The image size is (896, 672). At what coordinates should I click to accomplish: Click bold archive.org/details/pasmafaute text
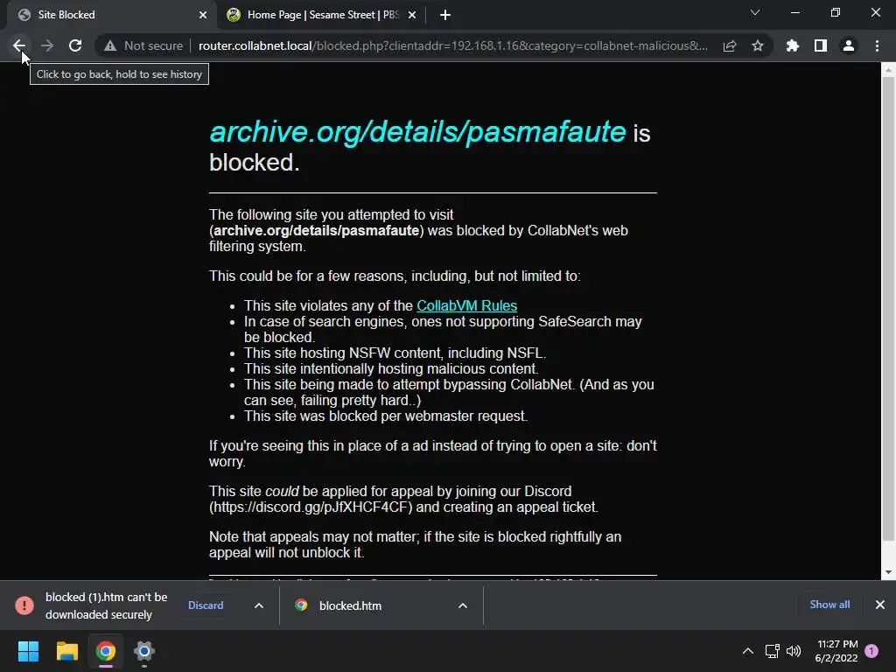pos(317,230)
